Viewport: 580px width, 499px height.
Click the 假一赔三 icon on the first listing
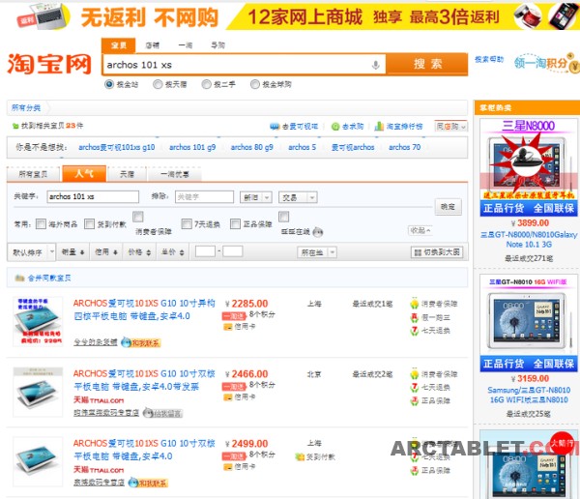(415, 317)
